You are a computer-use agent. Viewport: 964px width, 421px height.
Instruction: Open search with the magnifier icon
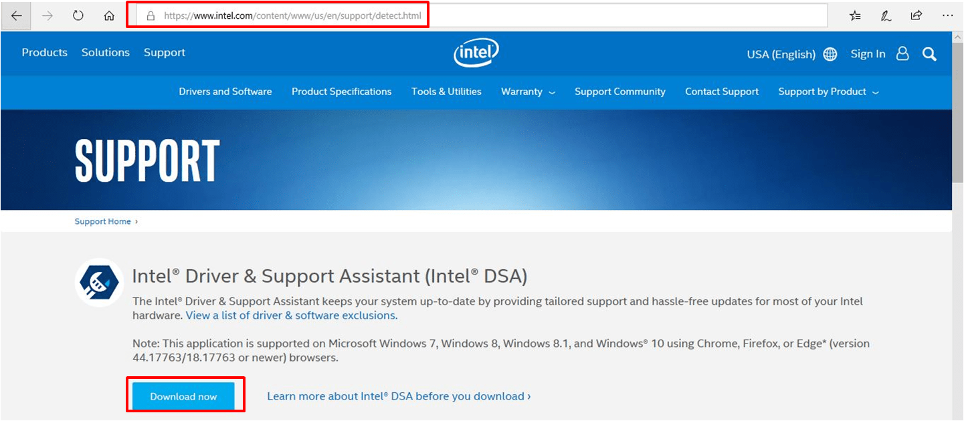pos(929,54)
